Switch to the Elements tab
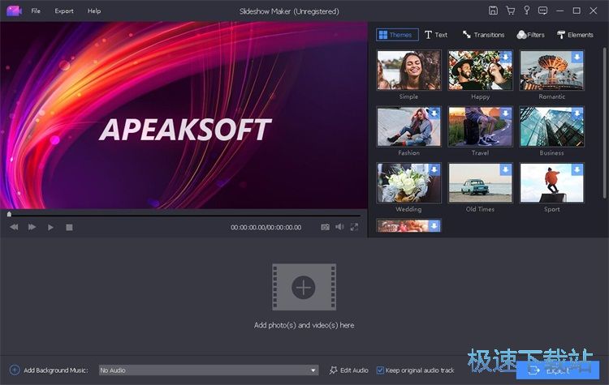The width and height of the screenshot is (609, 385). point(575,35)
